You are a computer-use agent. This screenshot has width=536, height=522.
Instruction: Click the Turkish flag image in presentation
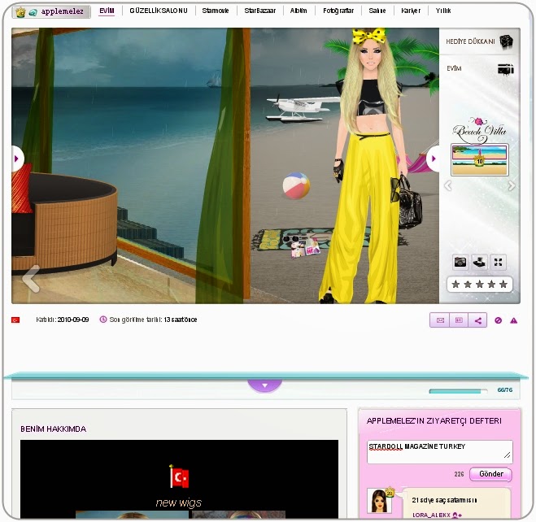click(179, 476)
